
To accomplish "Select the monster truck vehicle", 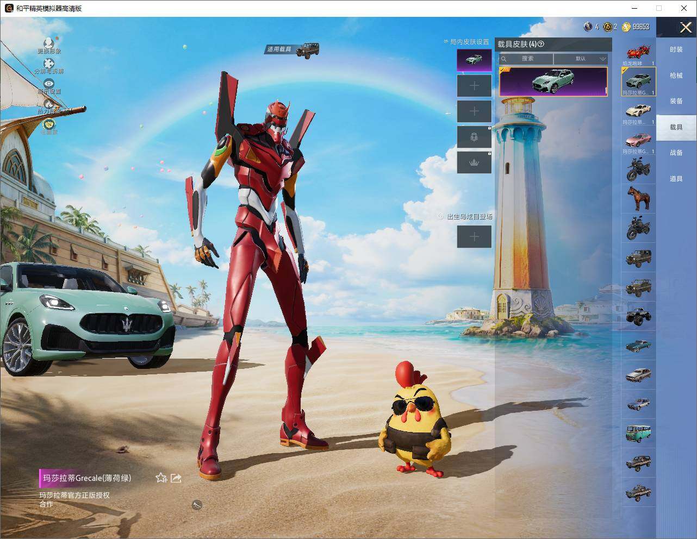I will [x=639, y=316].
